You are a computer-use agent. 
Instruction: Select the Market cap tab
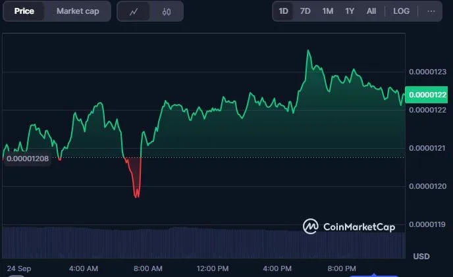(x=78, y=11)
